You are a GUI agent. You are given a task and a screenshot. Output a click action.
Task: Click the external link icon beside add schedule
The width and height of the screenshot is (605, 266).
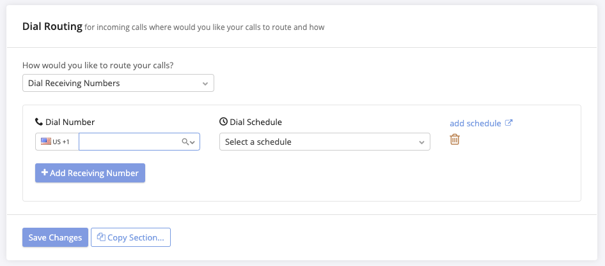509,123
